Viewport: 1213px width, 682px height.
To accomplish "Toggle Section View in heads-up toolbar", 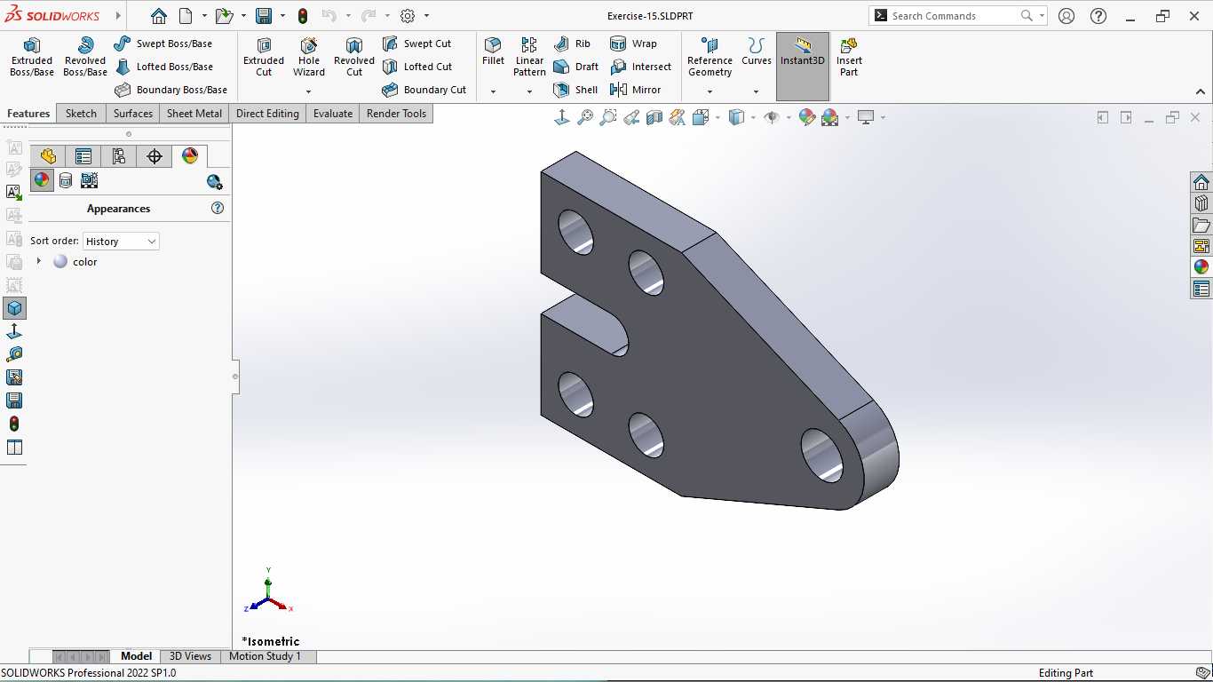I will [654, 117].
